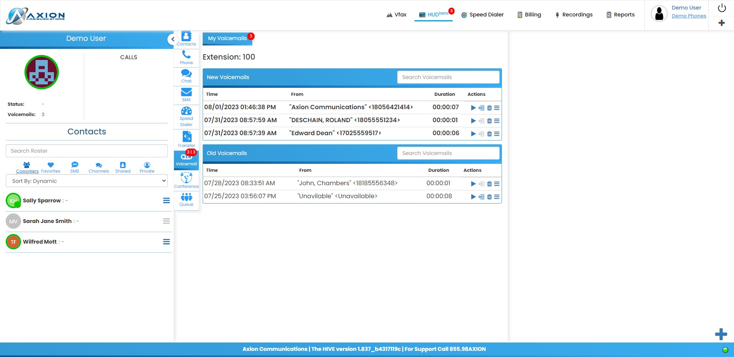This screenshot has height=357, width=734.
Task: Delete the Unavailable voicemail from 07/25/2023
Action: point(489,197)
